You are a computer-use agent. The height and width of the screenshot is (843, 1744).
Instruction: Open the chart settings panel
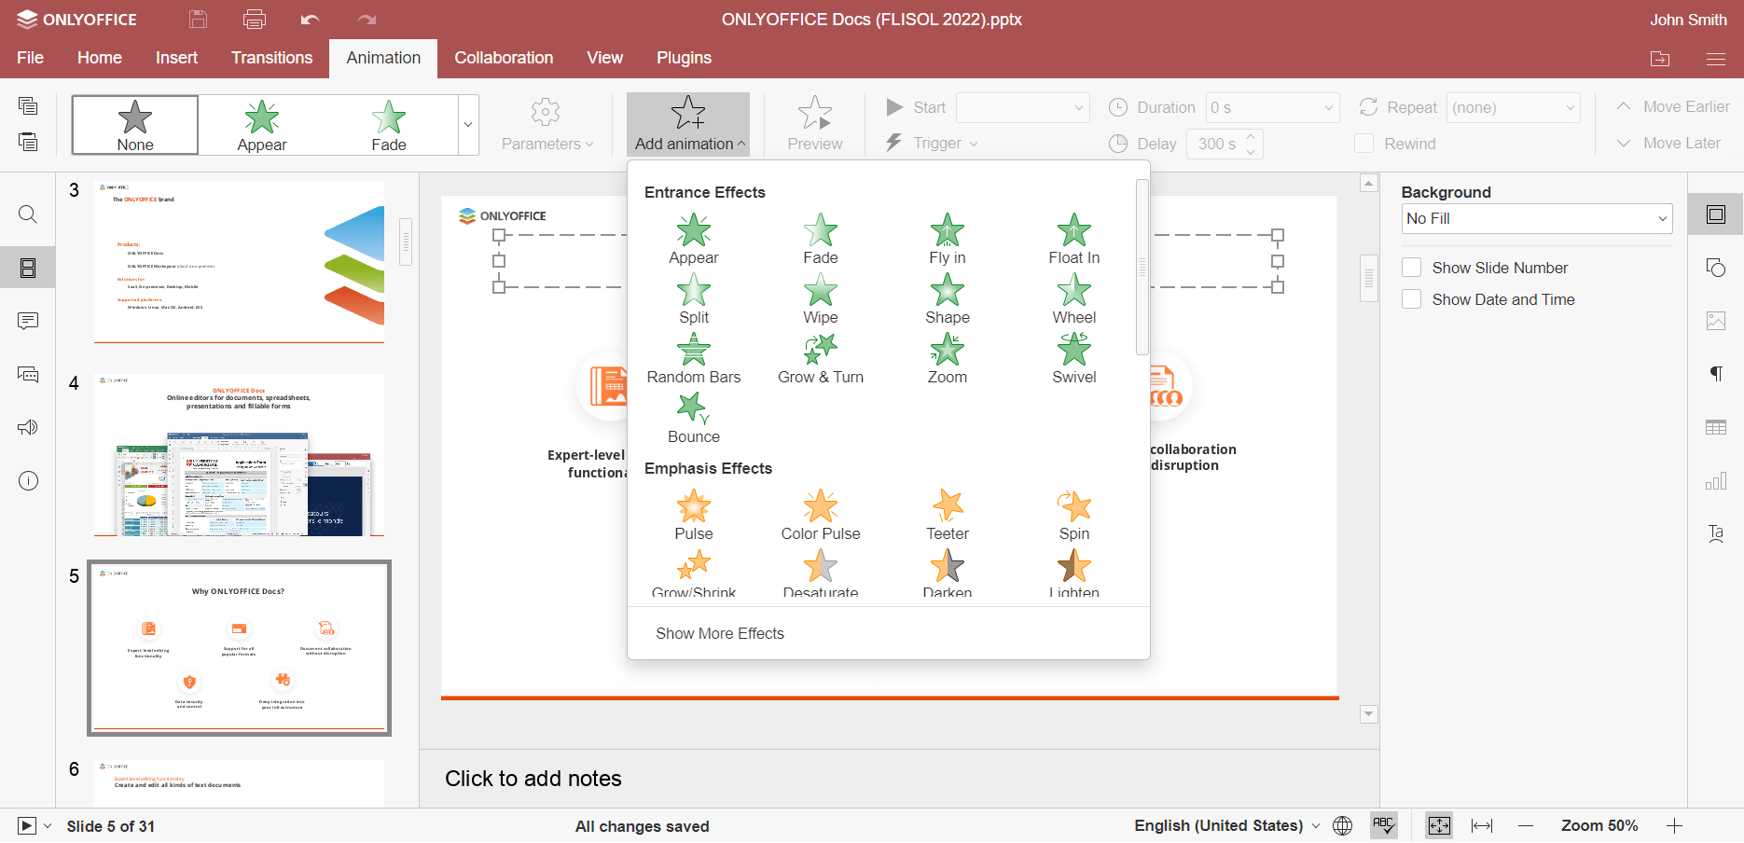(x=1716, y=481)
